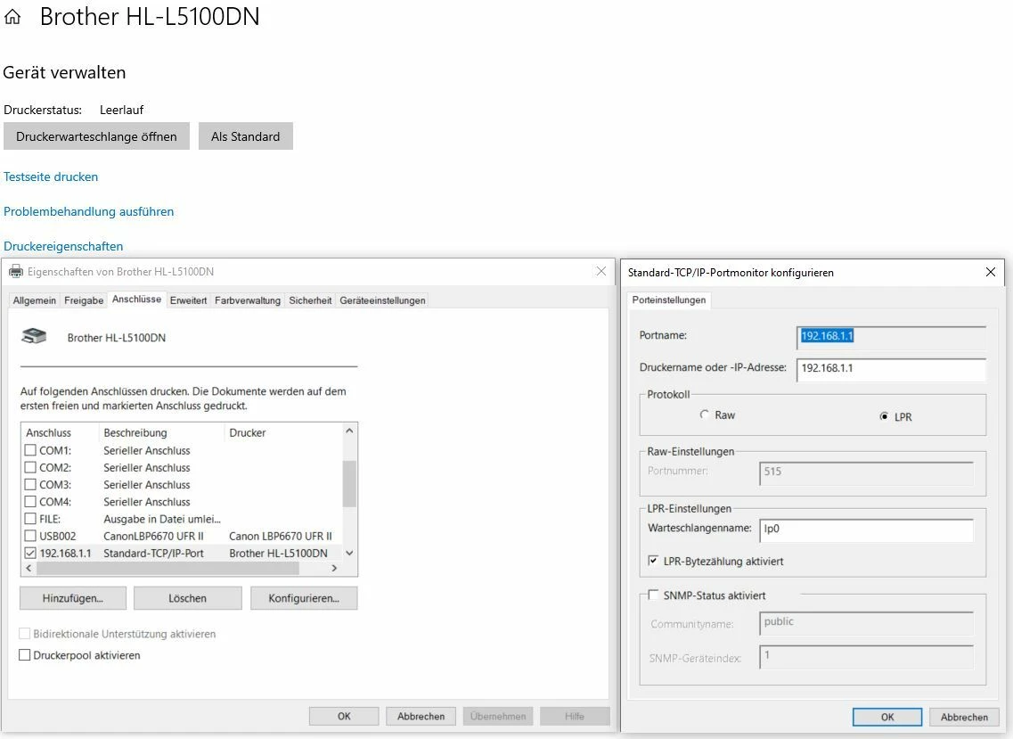Check the COM1: port checkbox
This screenshot has height=739, width=1013.
(30, 450)
